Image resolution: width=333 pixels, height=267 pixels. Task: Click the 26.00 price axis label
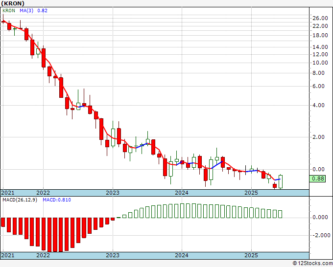(320, 18)
